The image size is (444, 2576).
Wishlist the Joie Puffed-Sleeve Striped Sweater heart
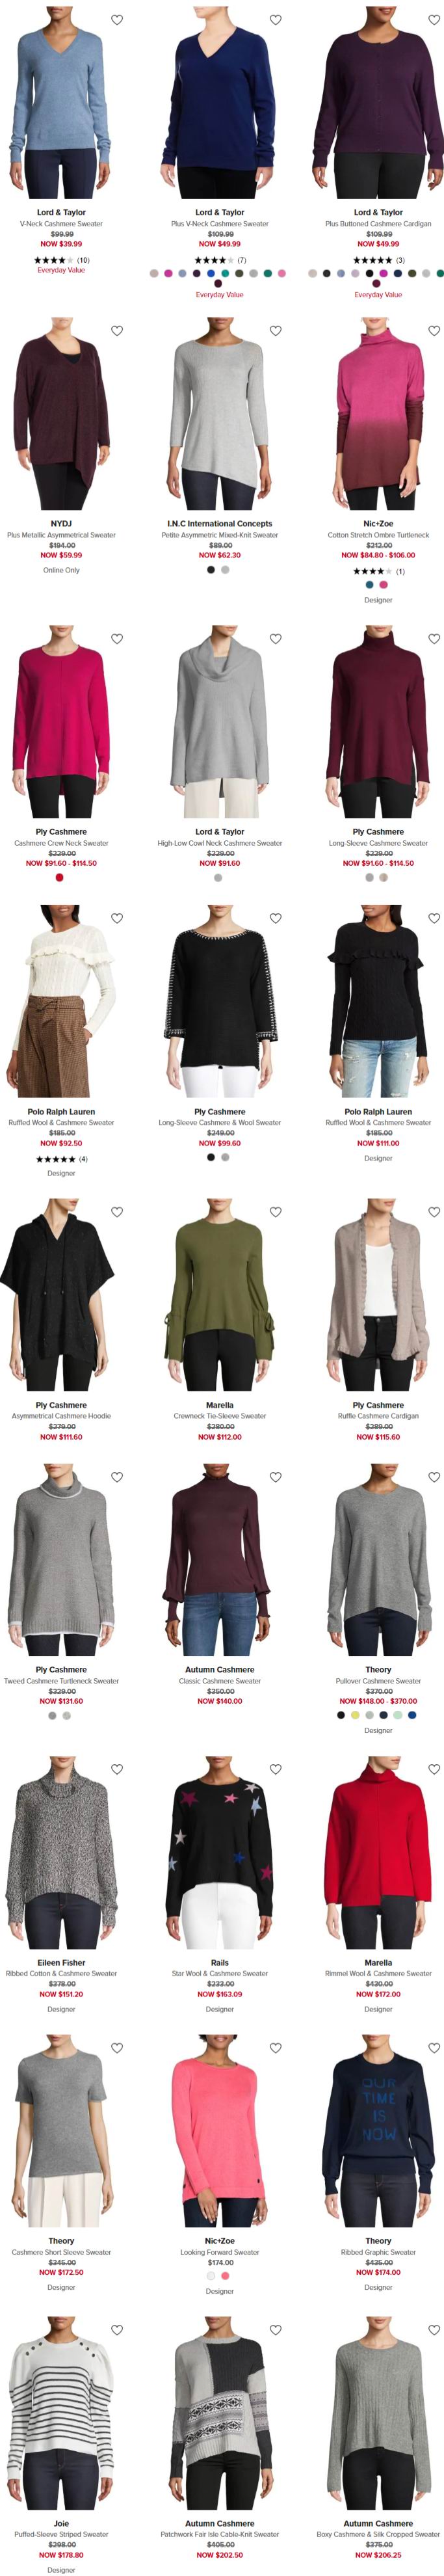pos(117,2330)
